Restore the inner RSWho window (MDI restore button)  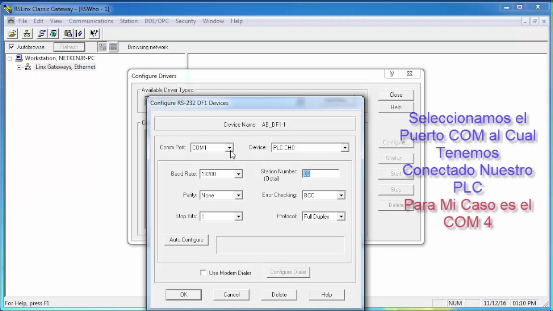click(x=534, y=21)
